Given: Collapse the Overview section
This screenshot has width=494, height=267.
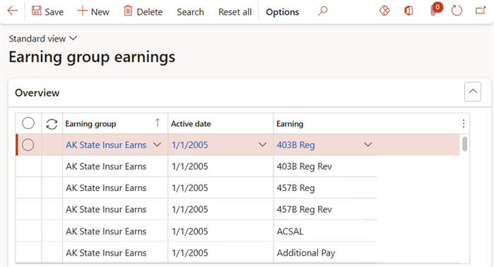Looking at the screenshot, I should pos(473,92).
